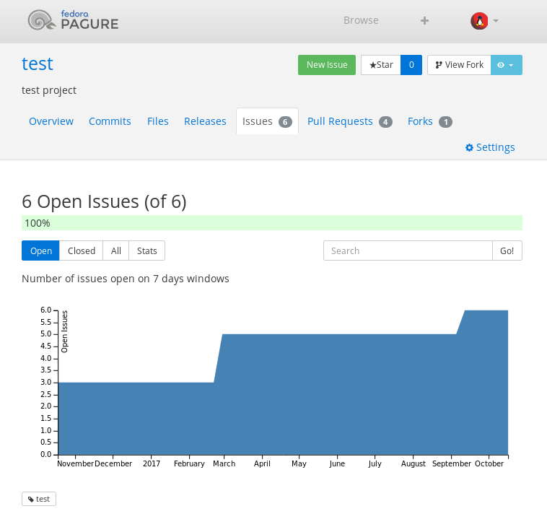The width and height of the screenshot is (547, 514).
Task: Click the test tag label
Action: click(x=39, y=499)
